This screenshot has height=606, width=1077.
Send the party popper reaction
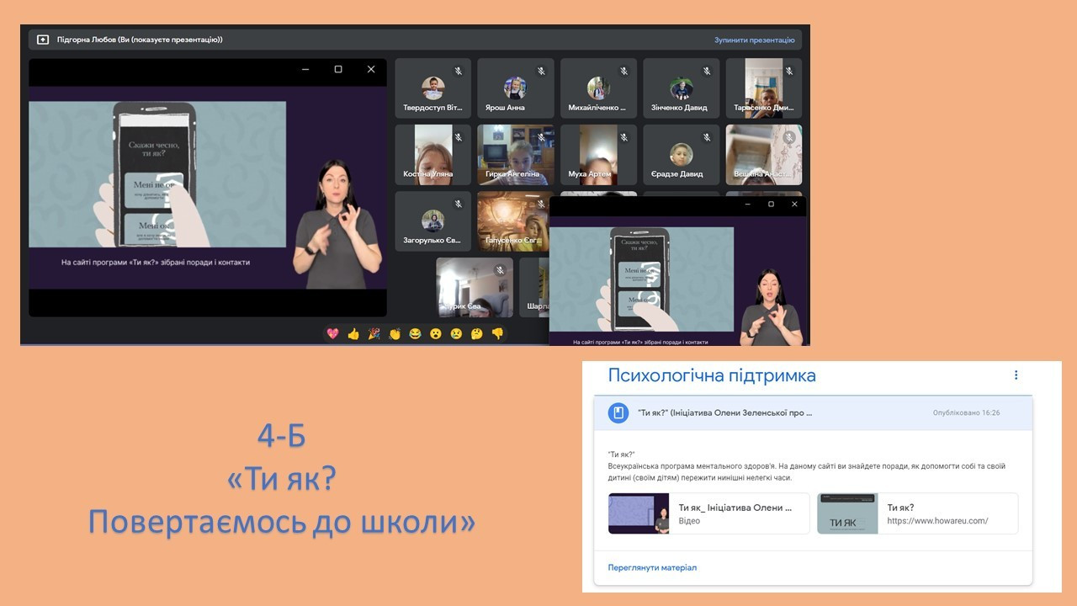(374, 334)
